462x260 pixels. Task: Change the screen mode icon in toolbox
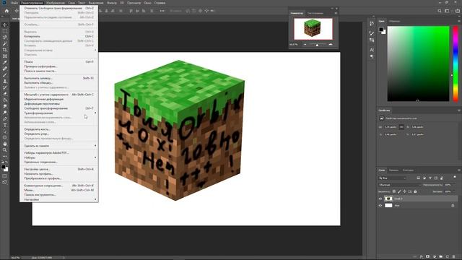5,182
